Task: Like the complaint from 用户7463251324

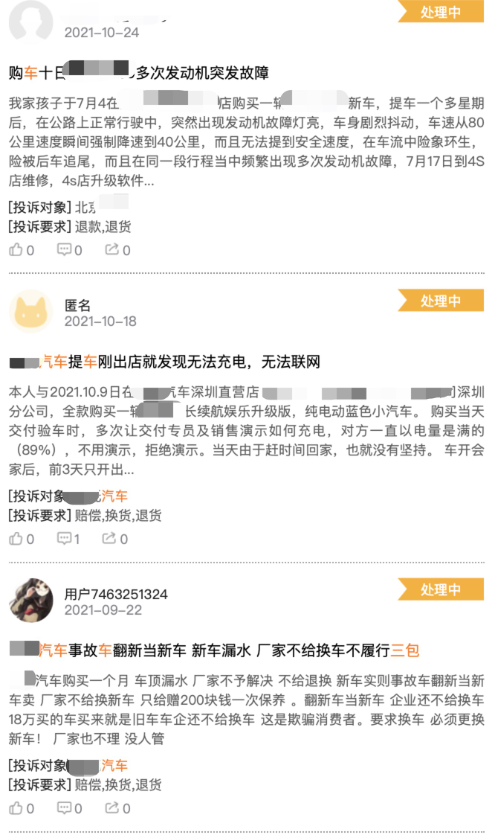Action: point(22,808)
